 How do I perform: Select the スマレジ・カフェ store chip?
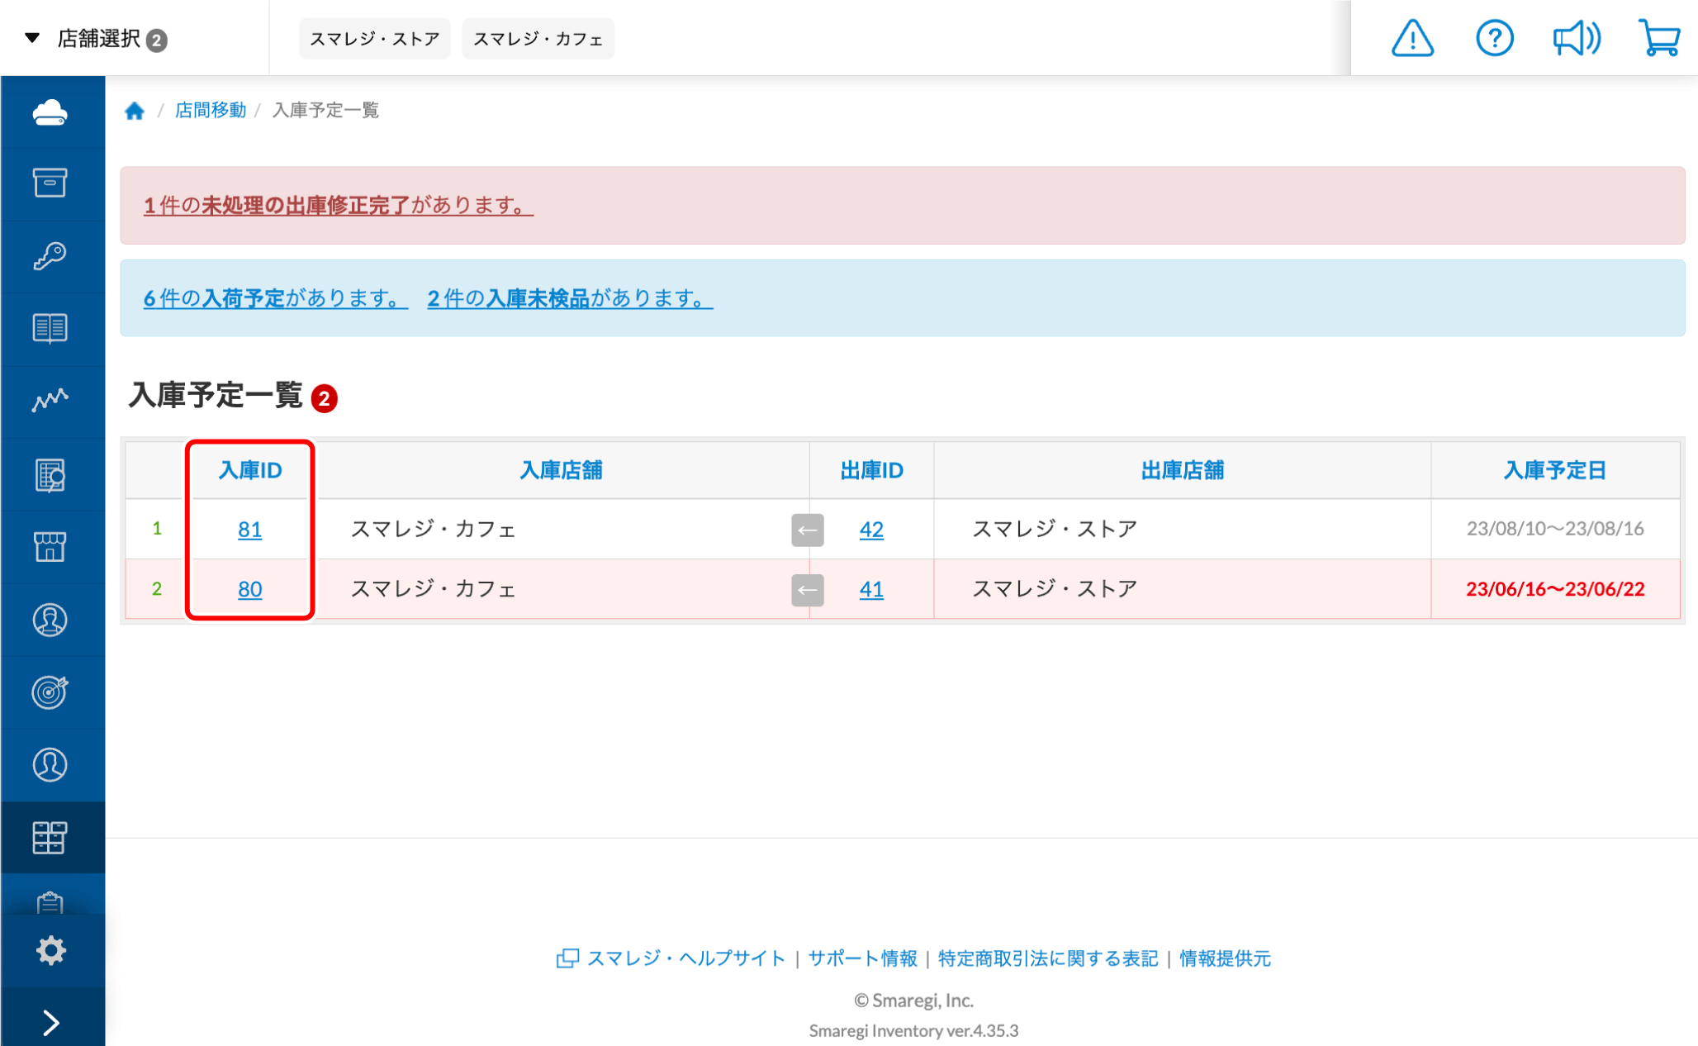tap(538, 38)
